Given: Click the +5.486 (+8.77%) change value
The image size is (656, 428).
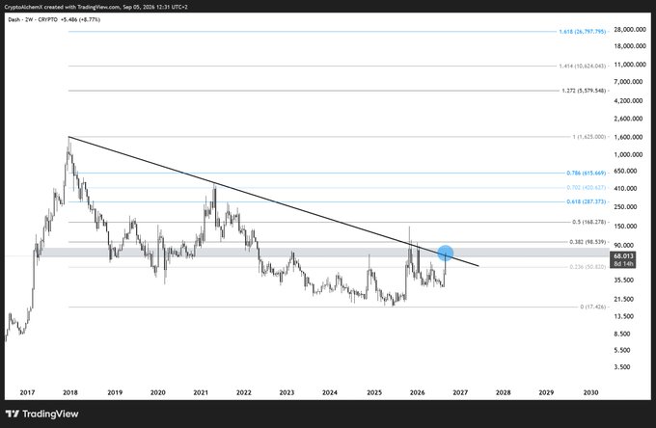Looking at the screenshot, I should (x=80, y=19).
